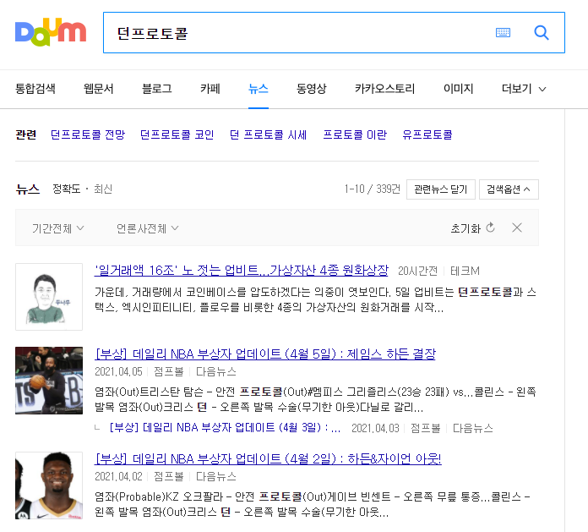
Task: Switch to the 웹문서 tab
Action: [98, 89]
